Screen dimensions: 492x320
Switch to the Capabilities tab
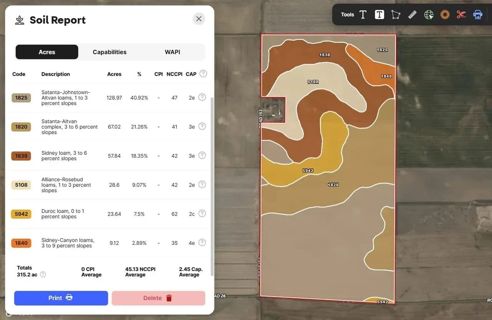110,52
